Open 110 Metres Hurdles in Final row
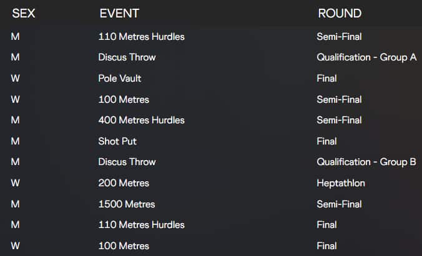The height and width of the screenshot is (256, 422). tap(141, 225)
